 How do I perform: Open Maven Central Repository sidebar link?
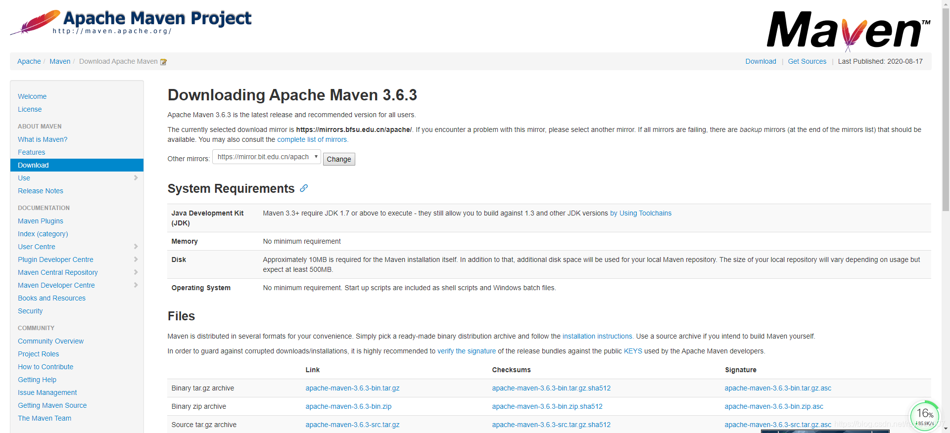58,272
